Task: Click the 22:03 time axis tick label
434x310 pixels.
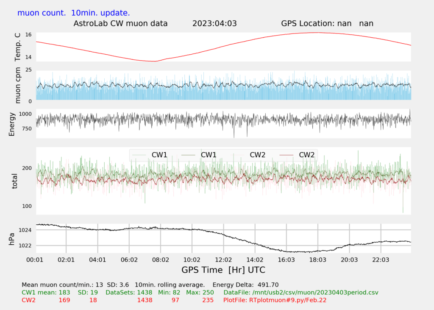Action: 380,259
